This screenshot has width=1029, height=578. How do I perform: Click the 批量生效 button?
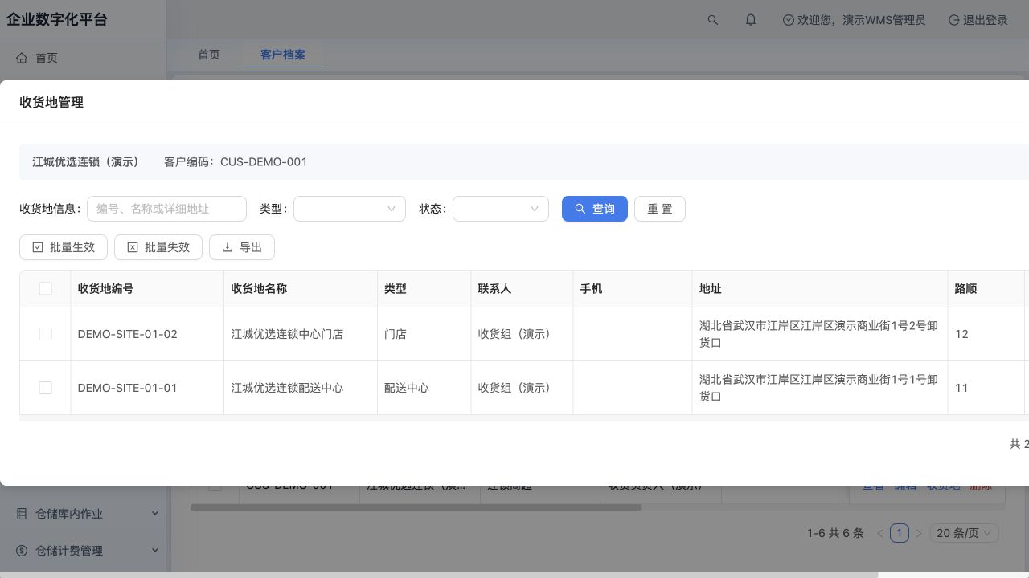pyautogui.click(x=64, y=247)
